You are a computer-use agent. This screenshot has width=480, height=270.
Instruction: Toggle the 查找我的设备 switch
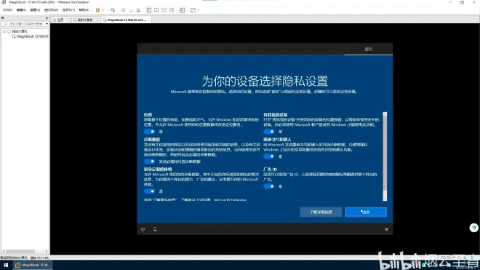[x=269, y=132]
